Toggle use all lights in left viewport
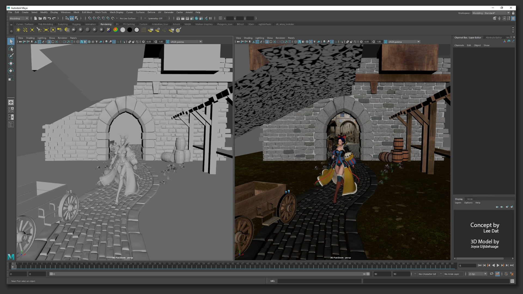523x294 pixels. 96,42
